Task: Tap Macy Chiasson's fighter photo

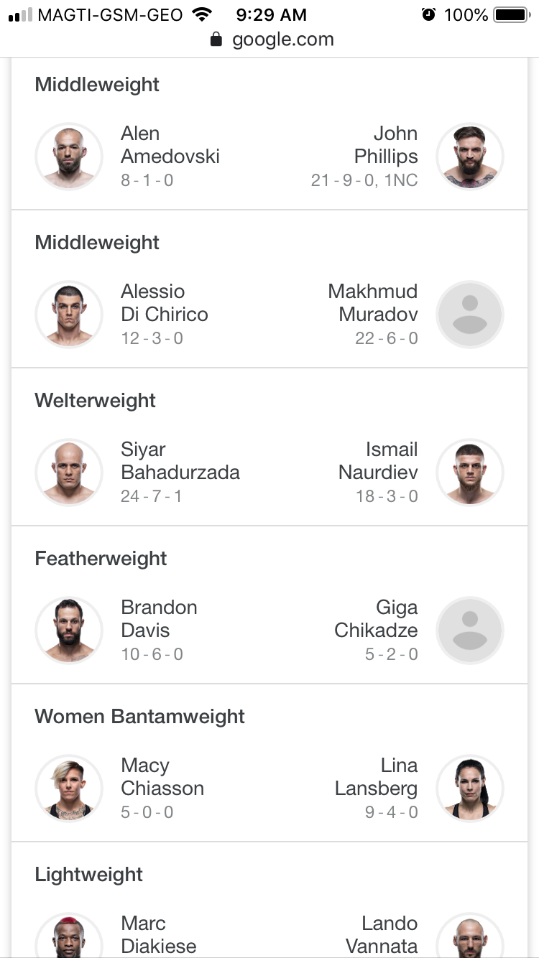Action: click(x=70, y=789)
